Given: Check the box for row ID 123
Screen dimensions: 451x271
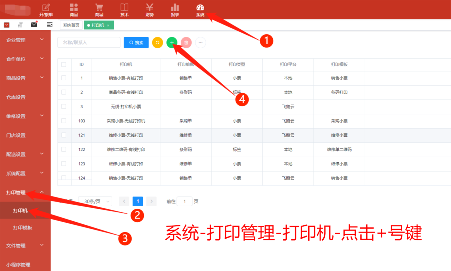Looking at the screenshot, I should coord(64,164).
